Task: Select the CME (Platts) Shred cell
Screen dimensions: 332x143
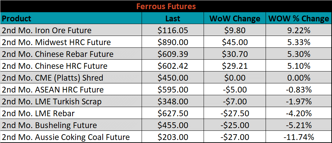Action: (x=71, y=78)
